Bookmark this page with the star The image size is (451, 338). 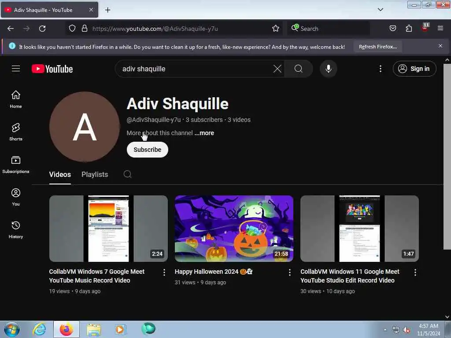tap(276, 29)
